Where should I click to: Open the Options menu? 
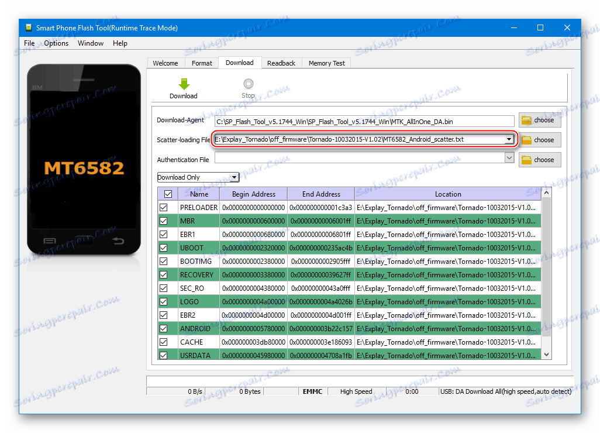tap(56, 43)
